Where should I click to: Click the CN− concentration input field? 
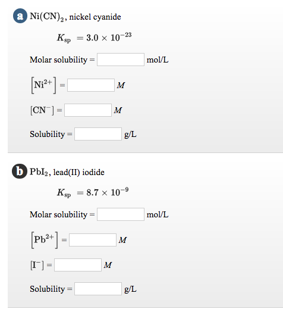[88, 110]
